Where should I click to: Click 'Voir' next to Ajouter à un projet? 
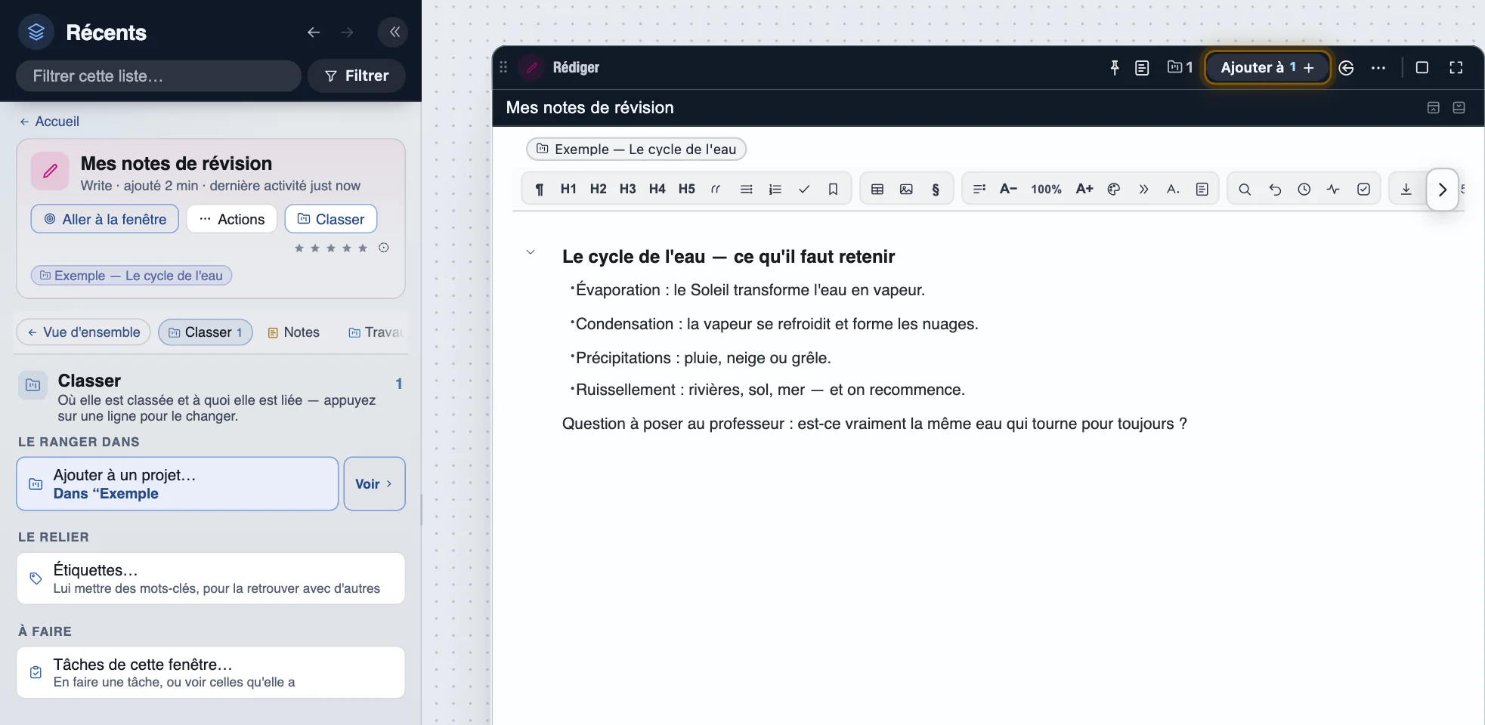click(x=375, y=484)
